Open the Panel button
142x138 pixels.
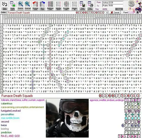(x=125, y=12)
